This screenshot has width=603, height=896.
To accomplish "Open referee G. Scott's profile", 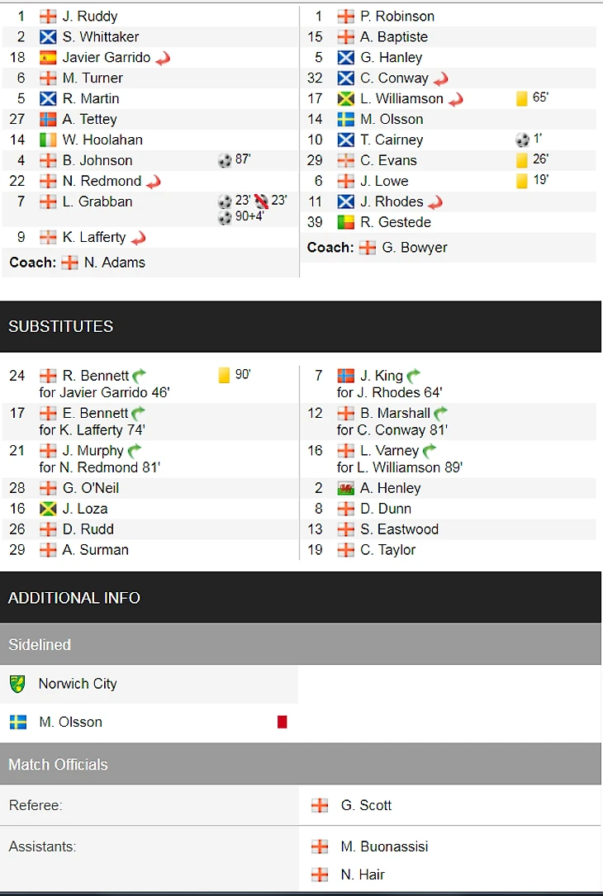I will tap(366, 805).
